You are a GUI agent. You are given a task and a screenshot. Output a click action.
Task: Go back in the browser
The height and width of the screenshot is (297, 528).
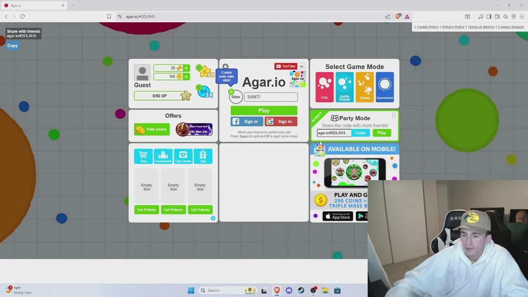click(x=6, y=16)
